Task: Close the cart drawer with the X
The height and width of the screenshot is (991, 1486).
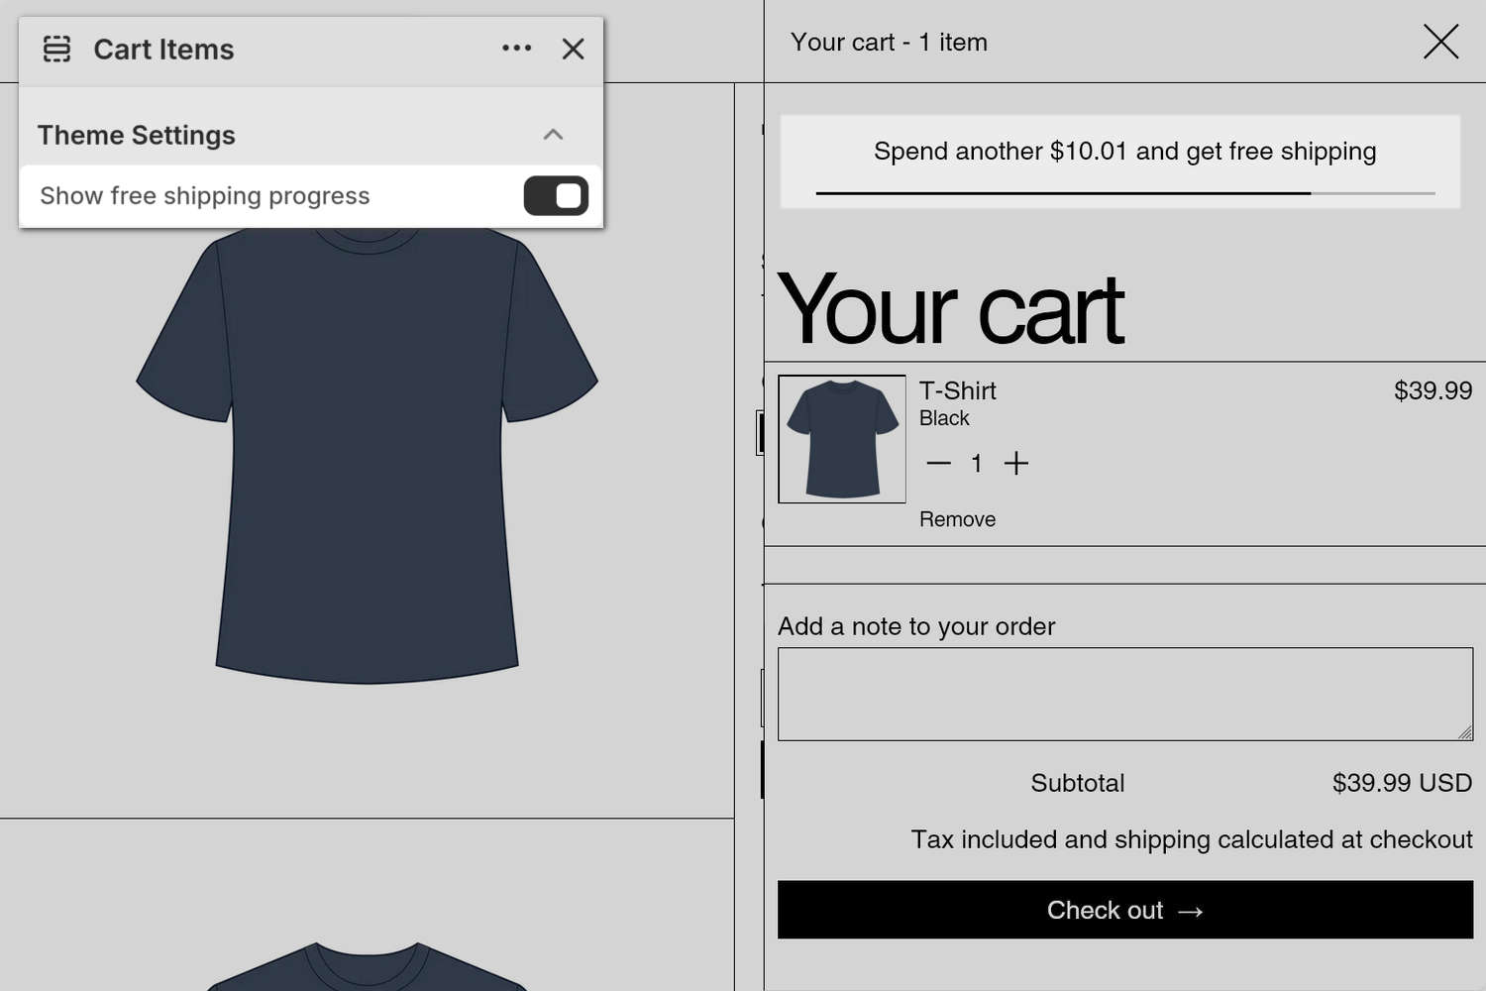Action: point(1440,42)
